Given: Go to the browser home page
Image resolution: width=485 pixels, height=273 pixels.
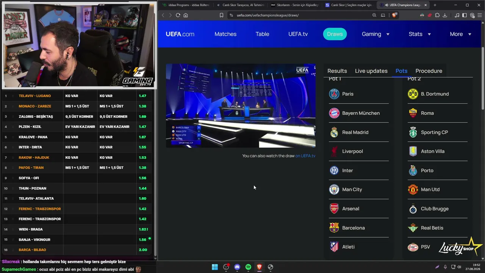Looking at the screenshot, I should click(186, 15).
